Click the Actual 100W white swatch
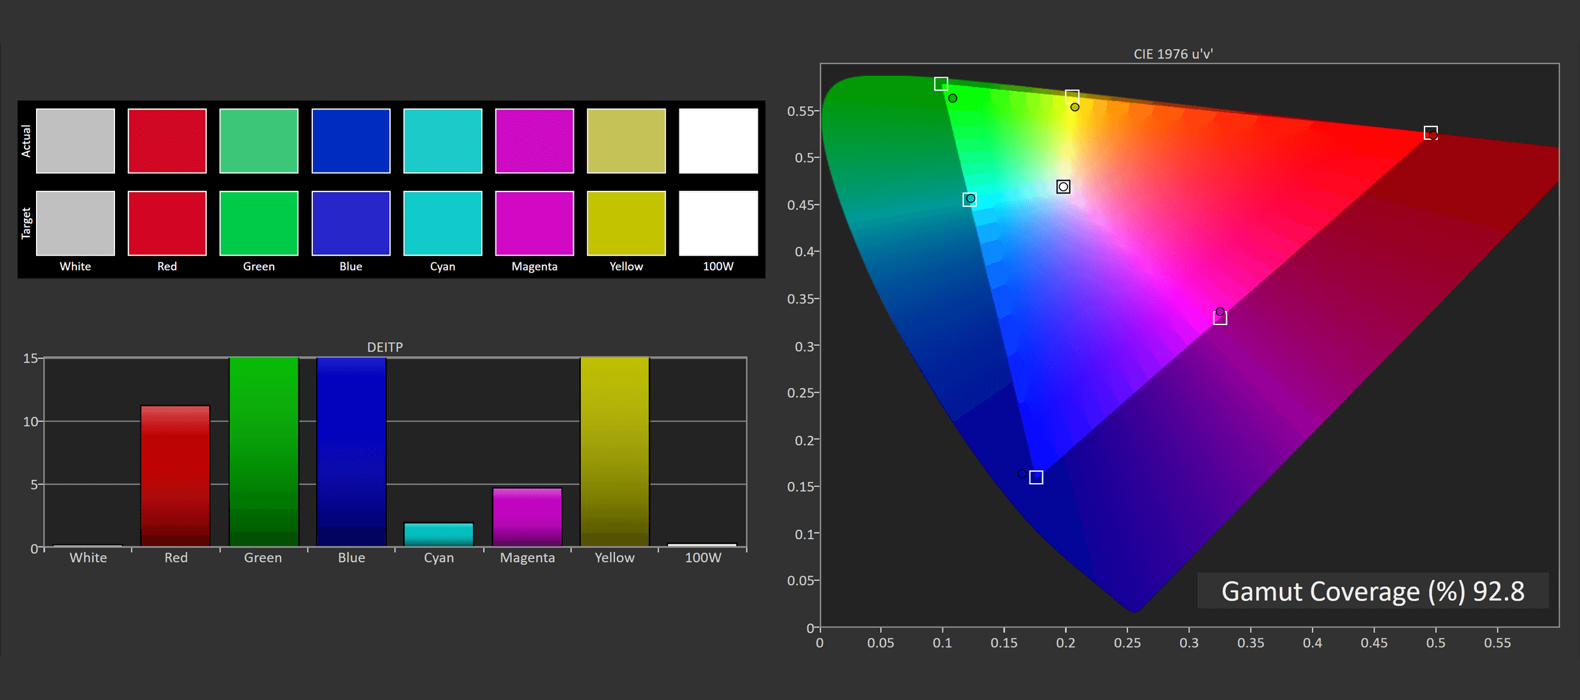 (718, 140)
